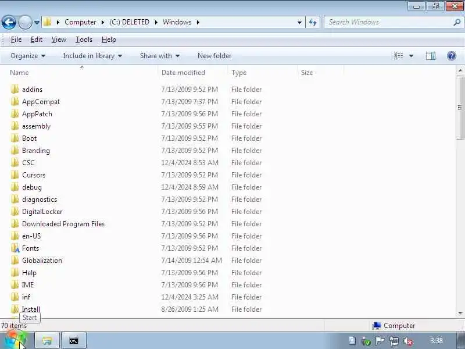The height and width of the screenshot is (349, 465).
Task: Click the Help folder name in list
Action: tap(29, 272)
